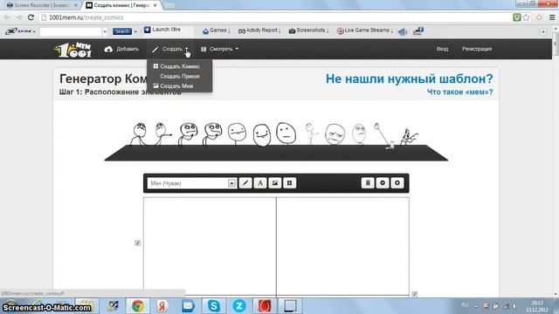Click the cloud upload icon beside Добавить
The height and width of the screenshot is (314, 559).
pyautogui.click(x=108, y=49)
